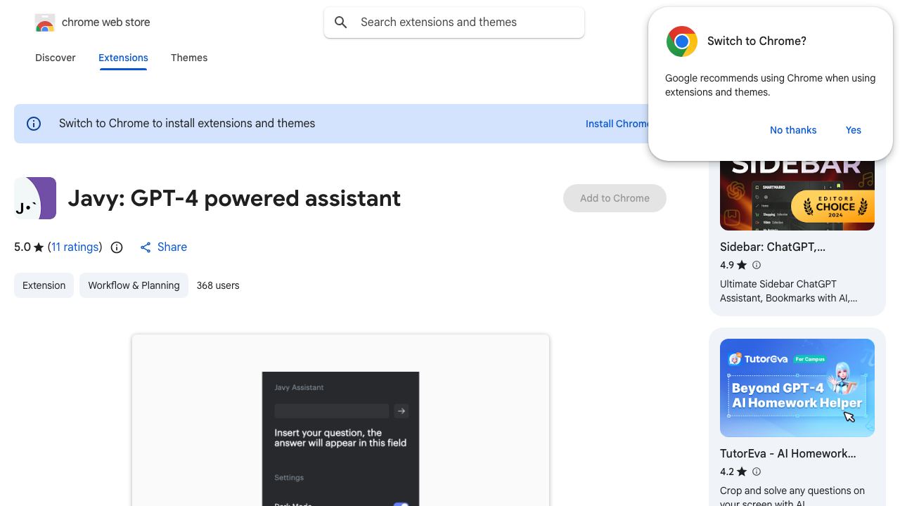900x506 pixels.
Task: Click the Search extensions and themes field
Action: pyautogui.click(x=454, y=22)
